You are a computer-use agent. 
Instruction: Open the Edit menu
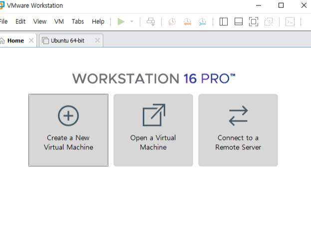point(20,21)
